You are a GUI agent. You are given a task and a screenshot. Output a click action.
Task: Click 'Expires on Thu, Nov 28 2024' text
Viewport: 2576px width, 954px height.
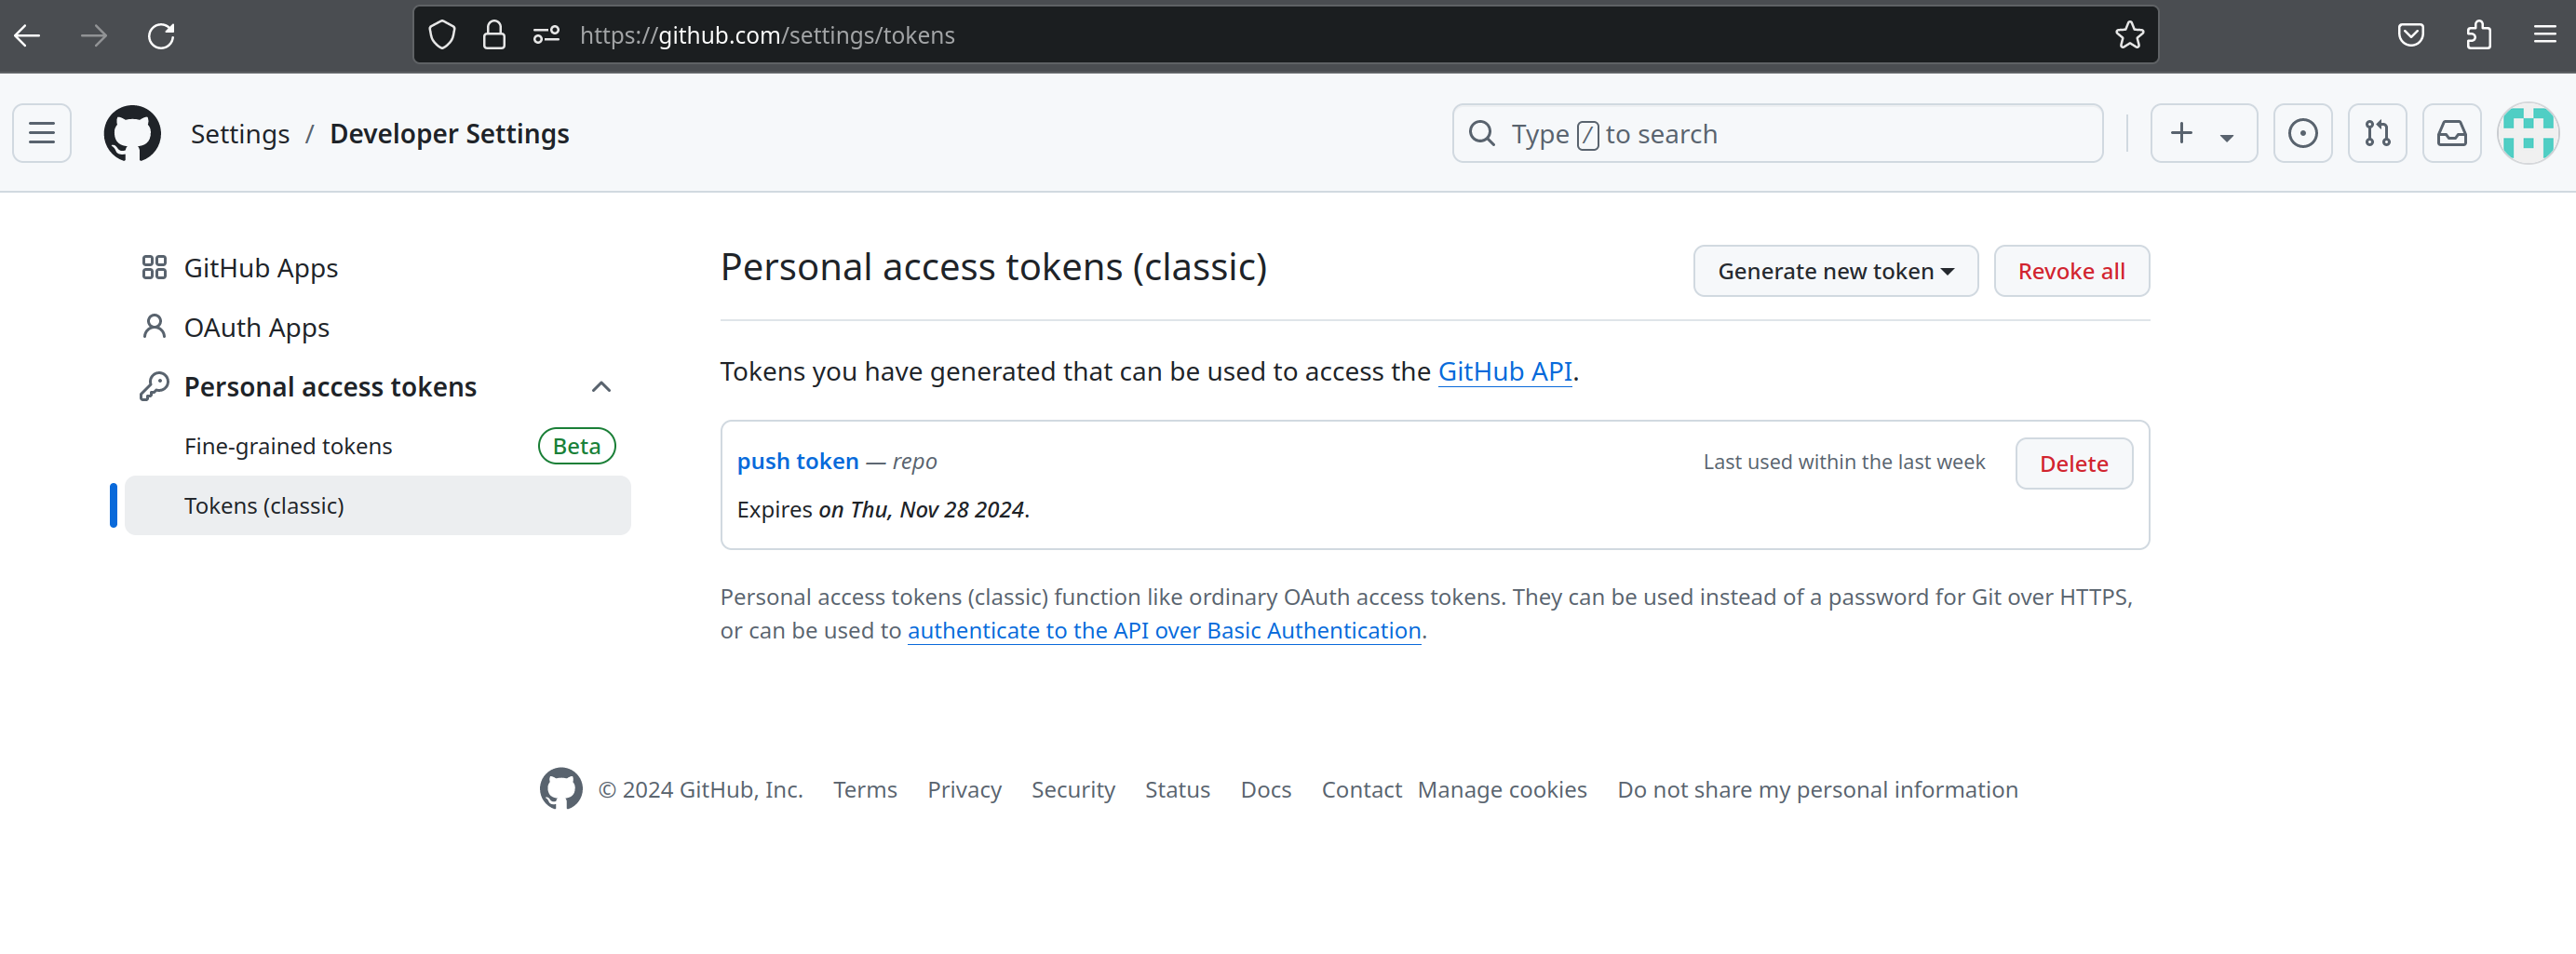coord(883,510)
